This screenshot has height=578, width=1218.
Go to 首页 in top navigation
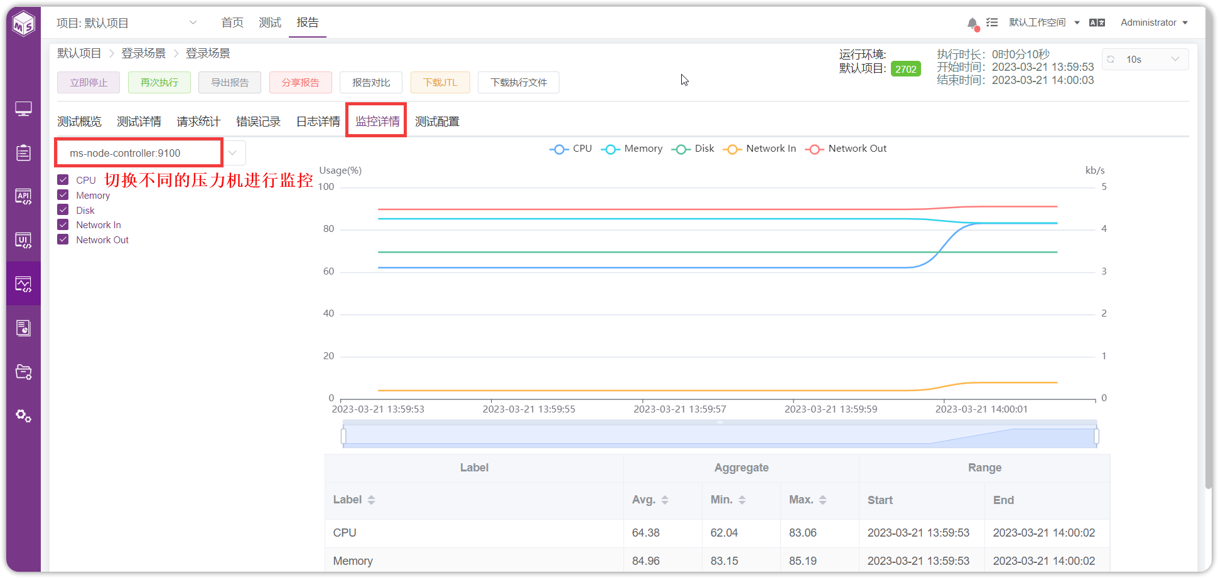click(232, 23)
